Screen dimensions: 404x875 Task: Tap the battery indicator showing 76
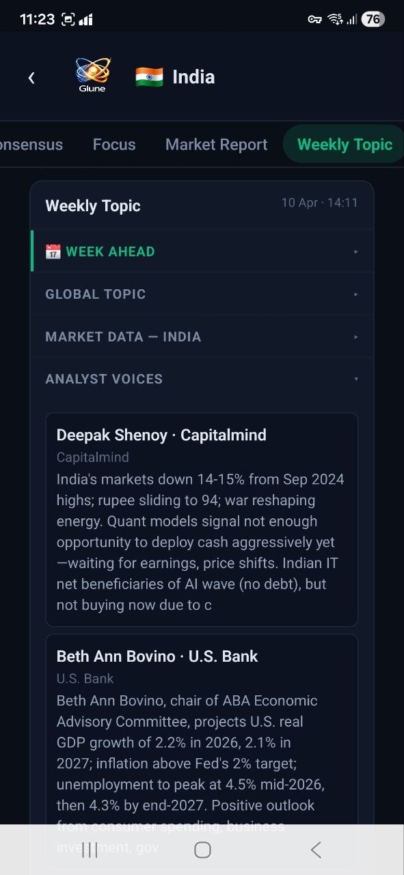pos(373,19)
